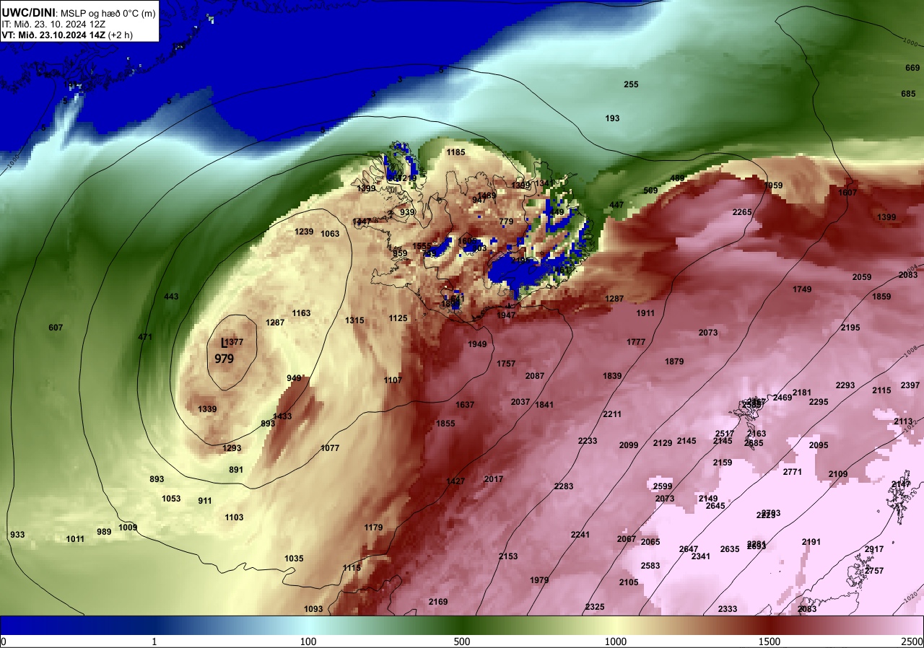The width and height of the screenshot is (924, 648).
Task: Click the value 1103 on the map
Action: [234, 517]
